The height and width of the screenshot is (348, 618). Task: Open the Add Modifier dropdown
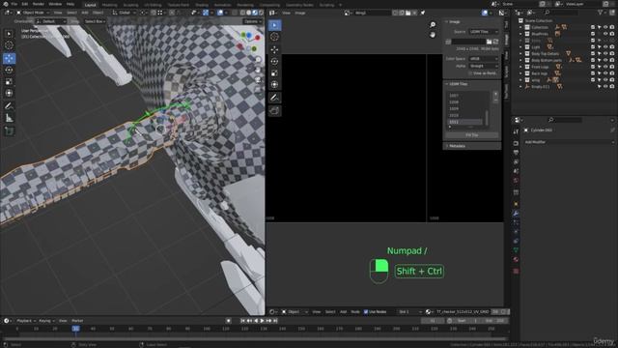(x=569, y=142)
